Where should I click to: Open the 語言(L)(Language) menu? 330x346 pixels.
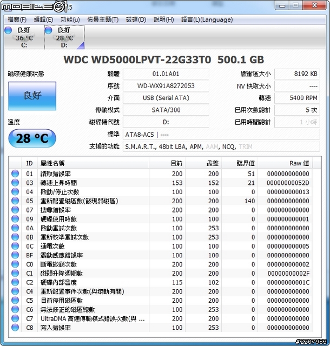click(207, 19)
